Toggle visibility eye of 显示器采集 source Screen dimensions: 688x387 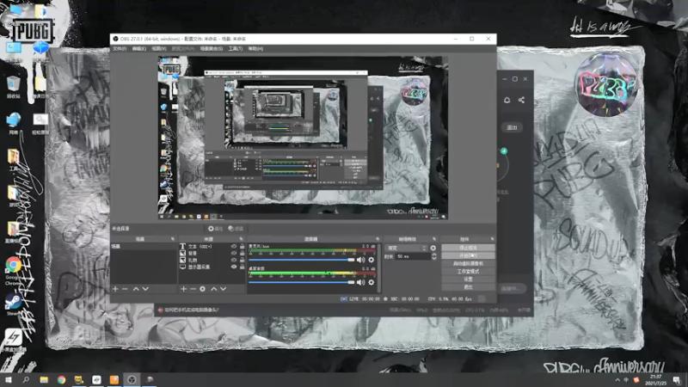[234, 267]
